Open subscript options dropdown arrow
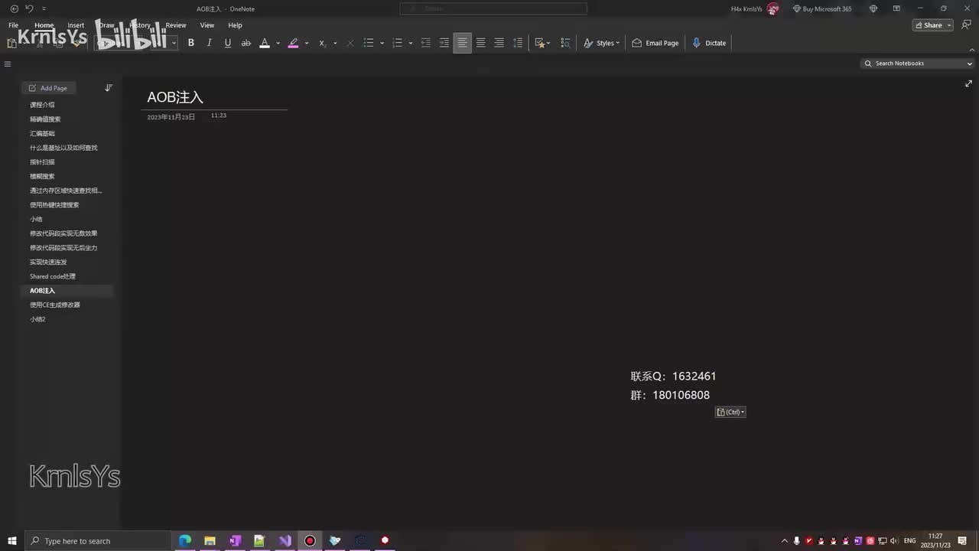The width and height of the screenshot is (979, 551). [335, 43]
